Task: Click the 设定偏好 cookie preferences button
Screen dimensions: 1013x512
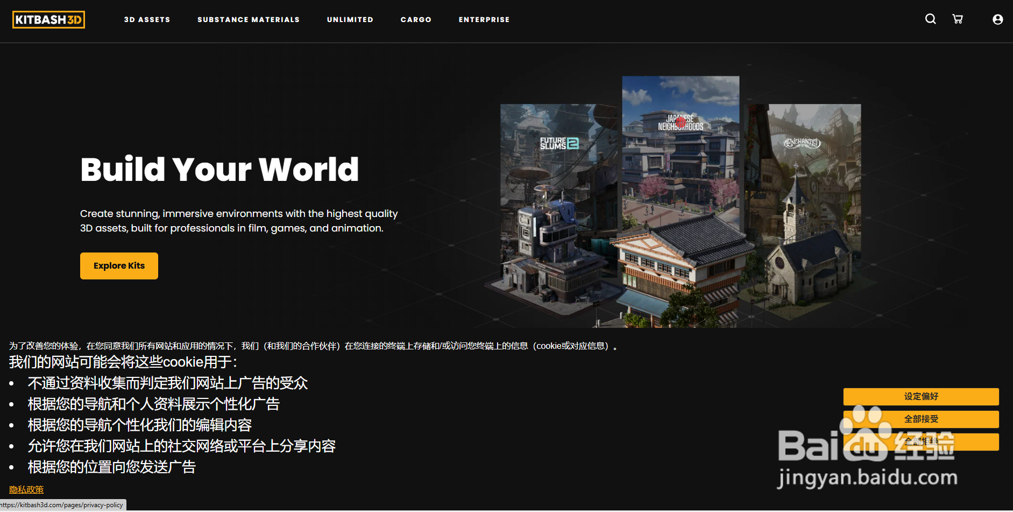Action: coord(920,397)
